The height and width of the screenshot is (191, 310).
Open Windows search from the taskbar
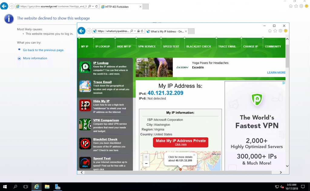(15, 187)
